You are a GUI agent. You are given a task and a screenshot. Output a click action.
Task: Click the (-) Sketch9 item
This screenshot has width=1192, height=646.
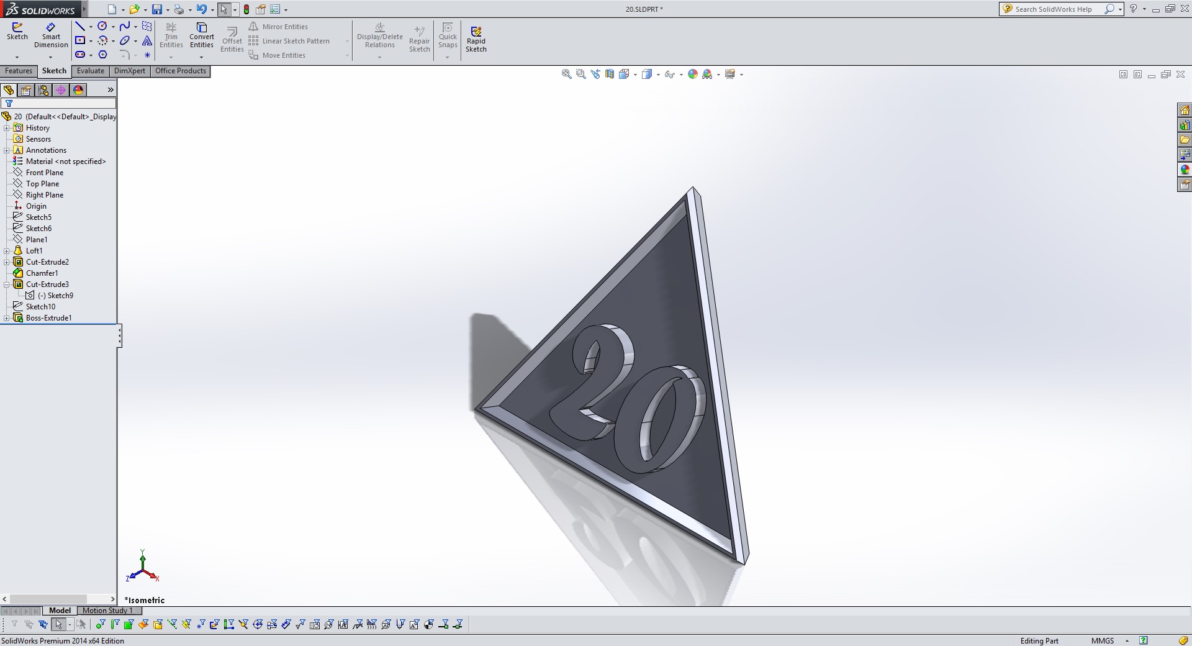click(55, 296)
